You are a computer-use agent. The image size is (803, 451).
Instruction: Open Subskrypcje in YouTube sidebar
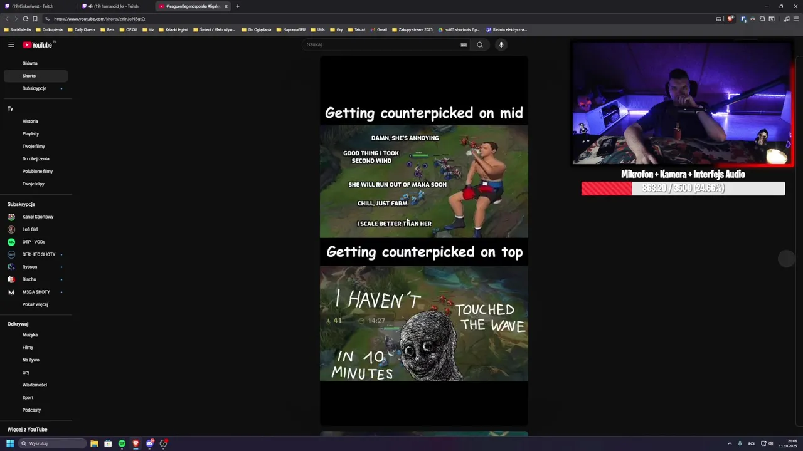(x=36, y=88)
